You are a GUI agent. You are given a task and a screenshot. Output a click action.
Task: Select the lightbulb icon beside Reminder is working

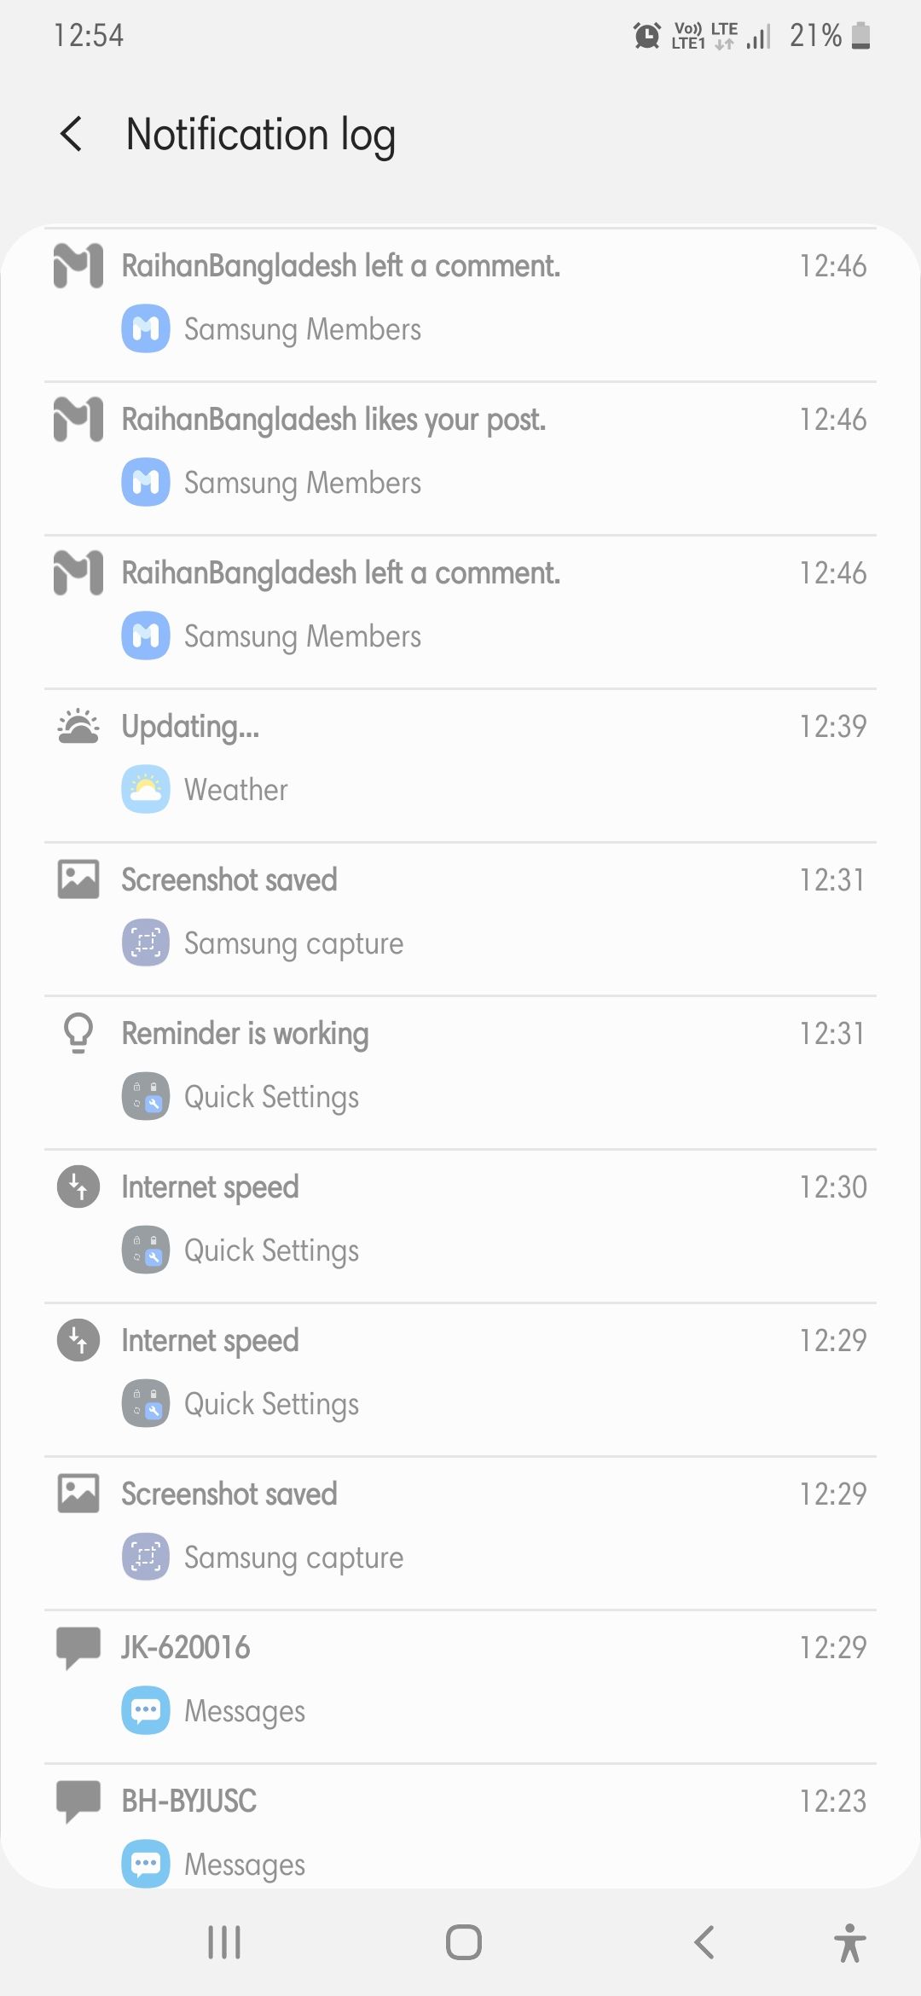pyautogui.click(x=77, y=1032)
